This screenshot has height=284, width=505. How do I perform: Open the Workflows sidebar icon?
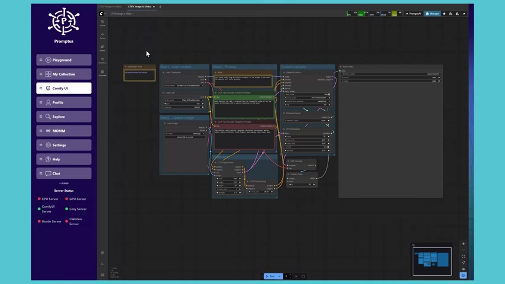pos(102,60)
